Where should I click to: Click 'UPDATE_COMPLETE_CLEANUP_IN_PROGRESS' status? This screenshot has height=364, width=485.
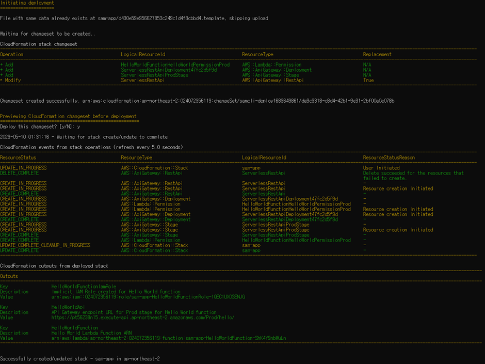pyautogui.click(x=45, y=245)
